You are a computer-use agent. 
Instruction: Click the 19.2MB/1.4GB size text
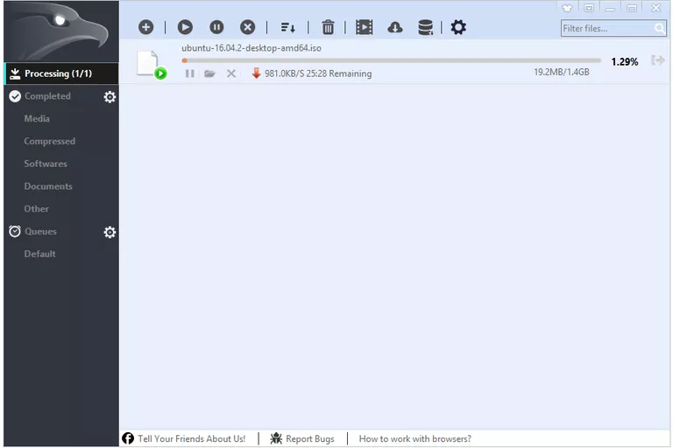click(562, 72)
